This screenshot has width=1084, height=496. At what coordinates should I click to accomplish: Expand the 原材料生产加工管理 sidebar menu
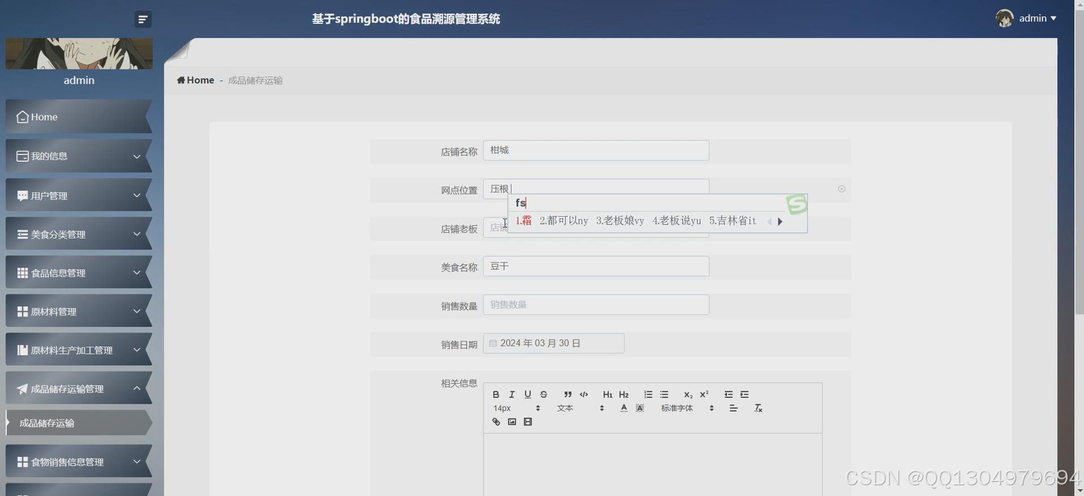79,349
